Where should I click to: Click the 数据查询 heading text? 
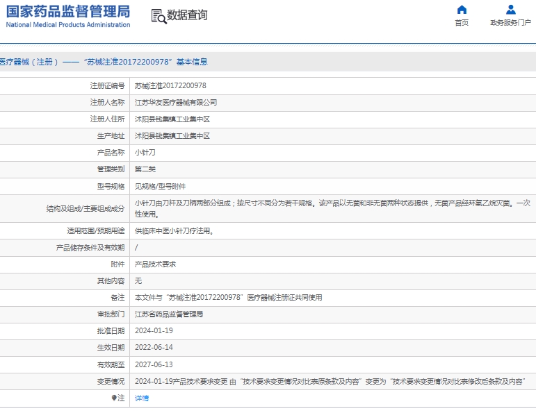pos(187,15)
